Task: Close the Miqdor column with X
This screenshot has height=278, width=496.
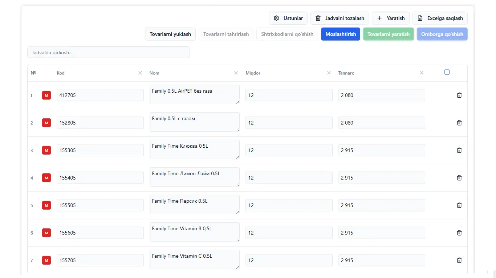Action: coord(329,73)
